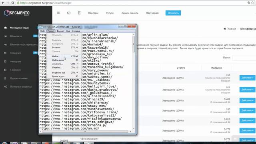Click the browser address bar URL

[x=46, y=3]
